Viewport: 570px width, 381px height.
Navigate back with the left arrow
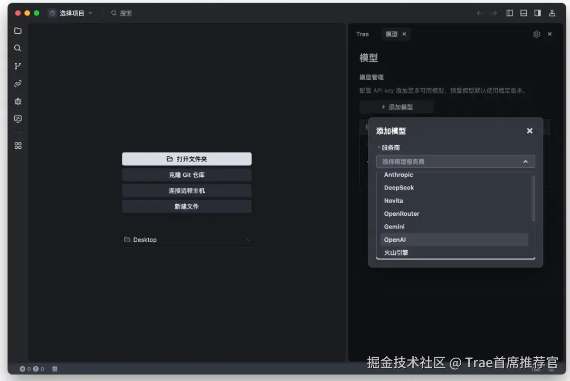coord(480,13)
